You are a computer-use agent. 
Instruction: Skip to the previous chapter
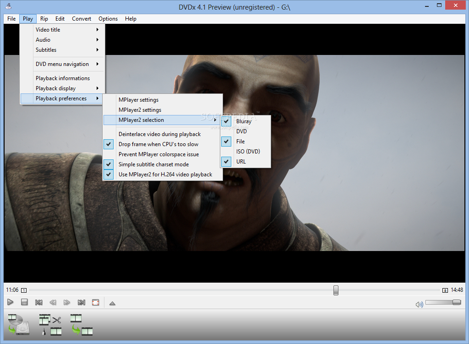[38, 302]
